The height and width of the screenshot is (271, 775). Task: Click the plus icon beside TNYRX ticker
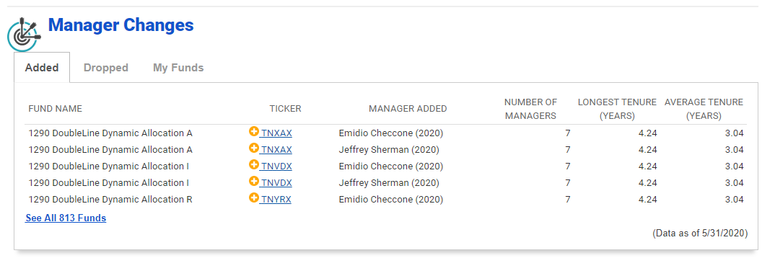pos(253,198)
